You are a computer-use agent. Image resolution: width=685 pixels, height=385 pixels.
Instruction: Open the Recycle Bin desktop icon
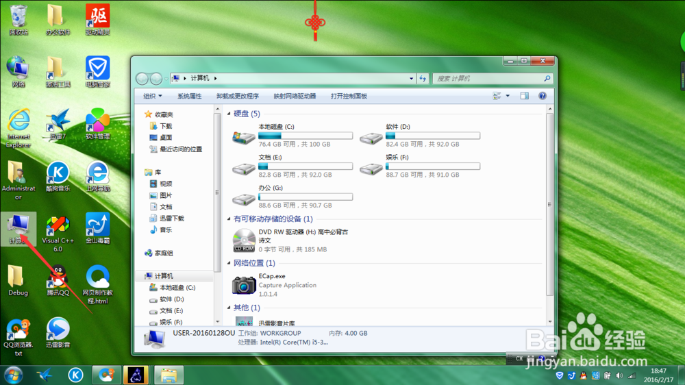18,20
